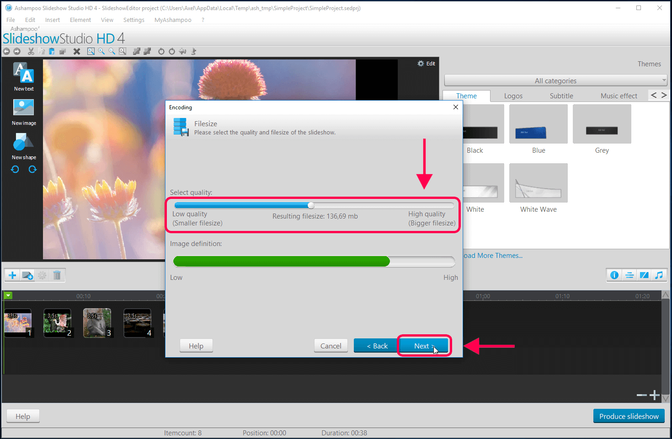Click the Load More Themes link
This screenshot has height=439, width=672.
click(493, 256)
